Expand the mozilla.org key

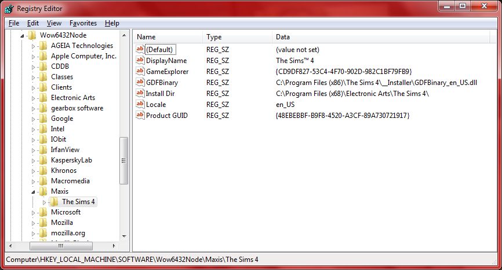click(33, 234)
